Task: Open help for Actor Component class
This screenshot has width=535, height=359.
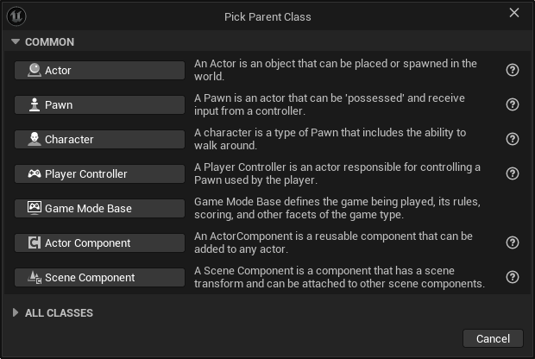Action: point(513,242)
